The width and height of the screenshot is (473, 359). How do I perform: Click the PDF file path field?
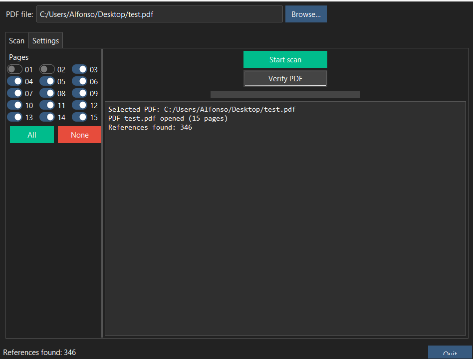pos(159,14)
